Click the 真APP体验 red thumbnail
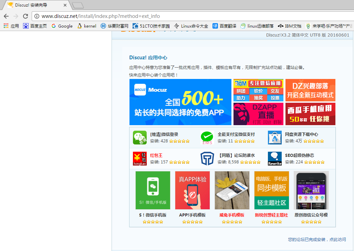This screenshot has height=251, width=354. coord(192,190)
